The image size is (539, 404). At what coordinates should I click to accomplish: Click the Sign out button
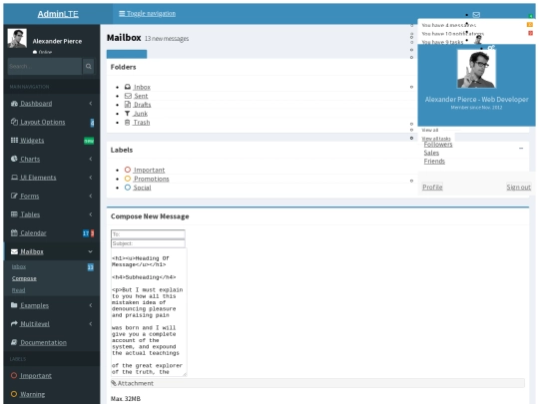tap(518, 187)
